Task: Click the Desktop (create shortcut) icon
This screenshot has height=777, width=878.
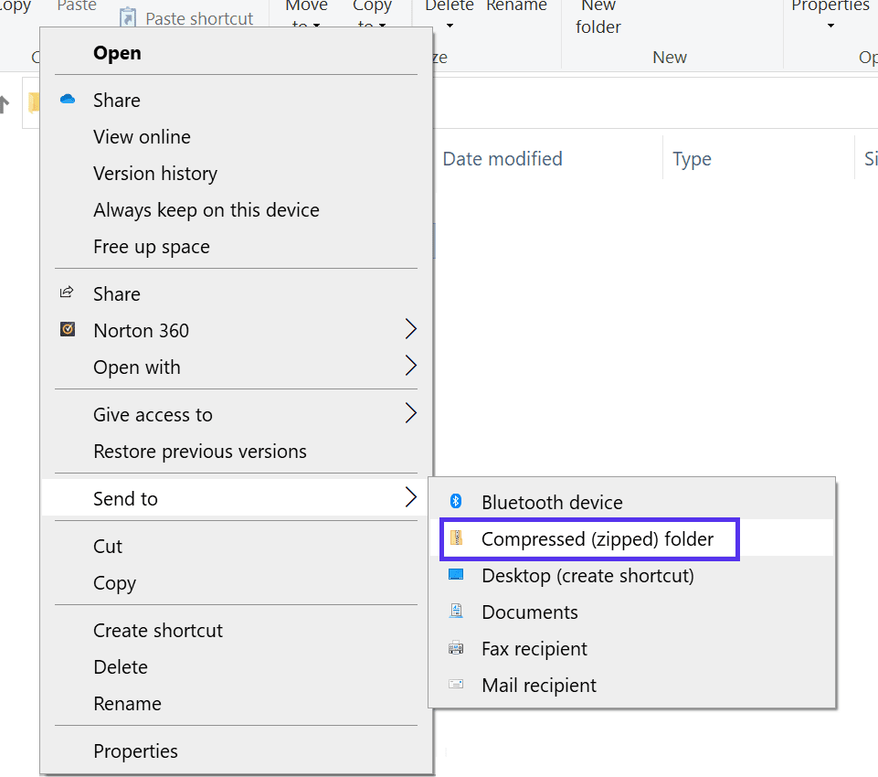Action: tap(454, 575)
